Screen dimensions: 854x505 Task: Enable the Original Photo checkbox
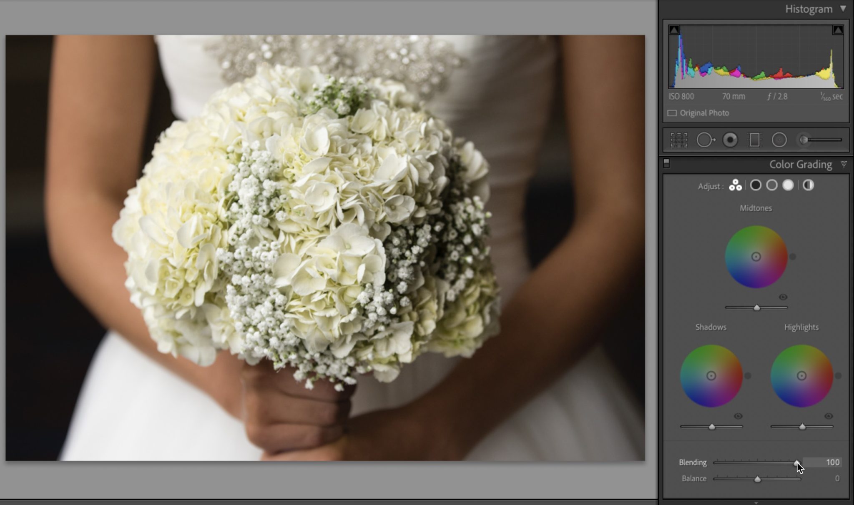[673, 113]
